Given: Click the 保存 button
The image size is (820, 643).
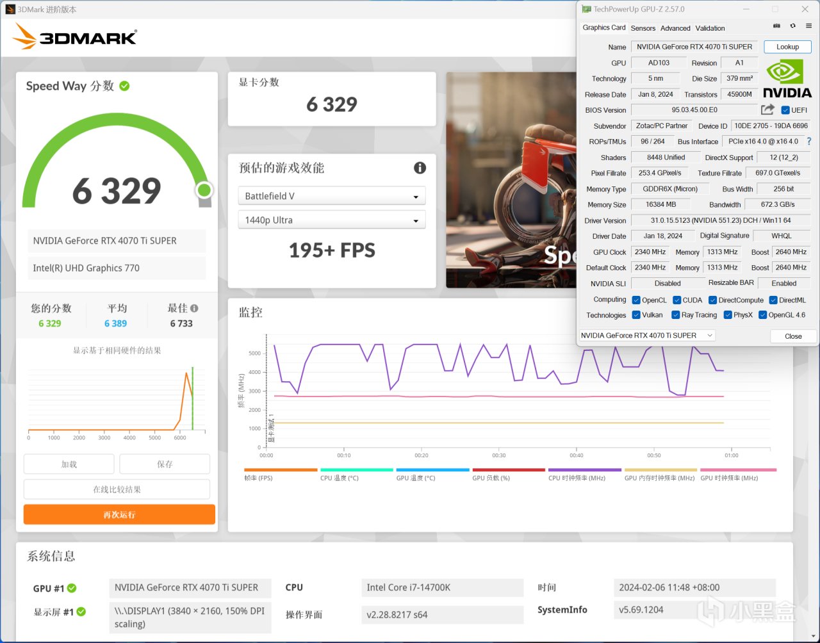Looking at the screenshot, I should pyautogui.click(x=165, y=464).
